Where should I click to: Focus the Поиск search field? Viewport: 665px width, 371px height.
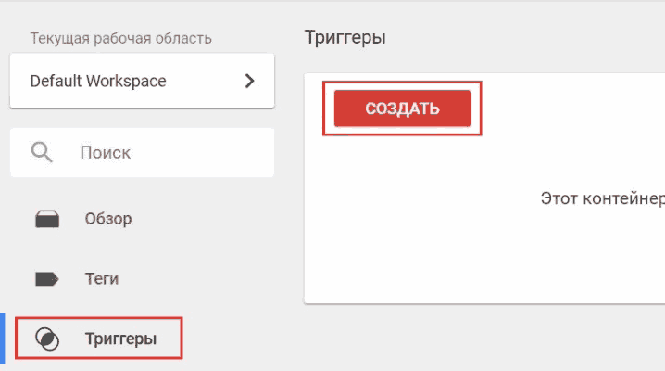[x=142, y=152]
